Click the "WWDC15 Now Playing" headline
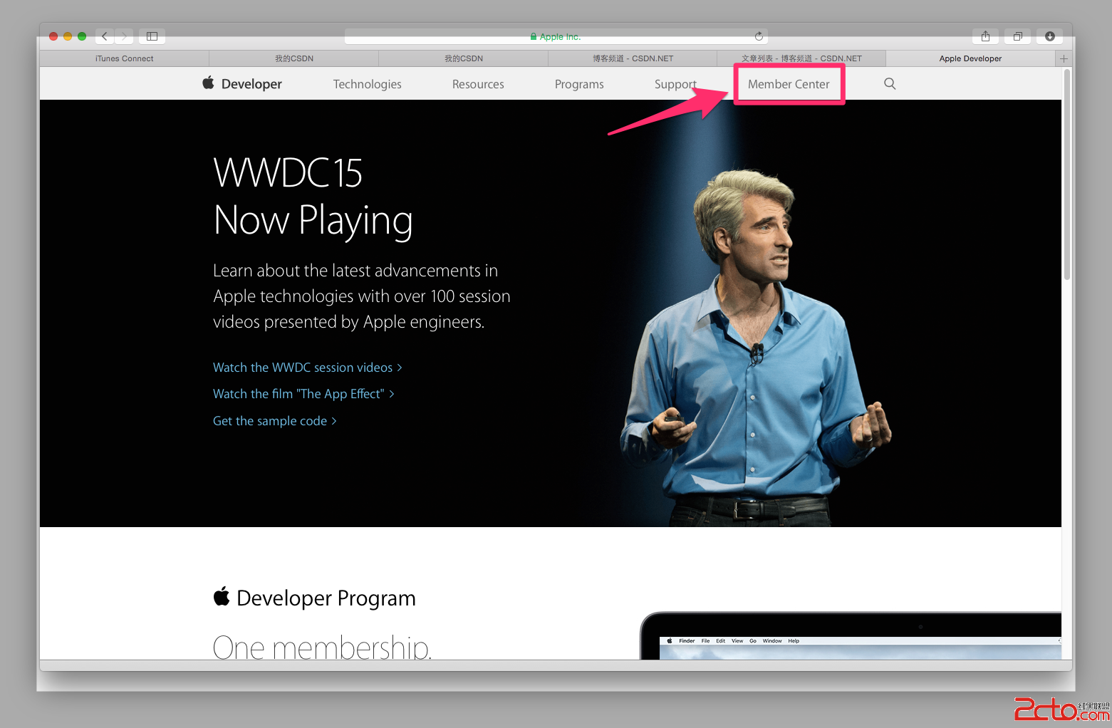 tap(313, 196)
